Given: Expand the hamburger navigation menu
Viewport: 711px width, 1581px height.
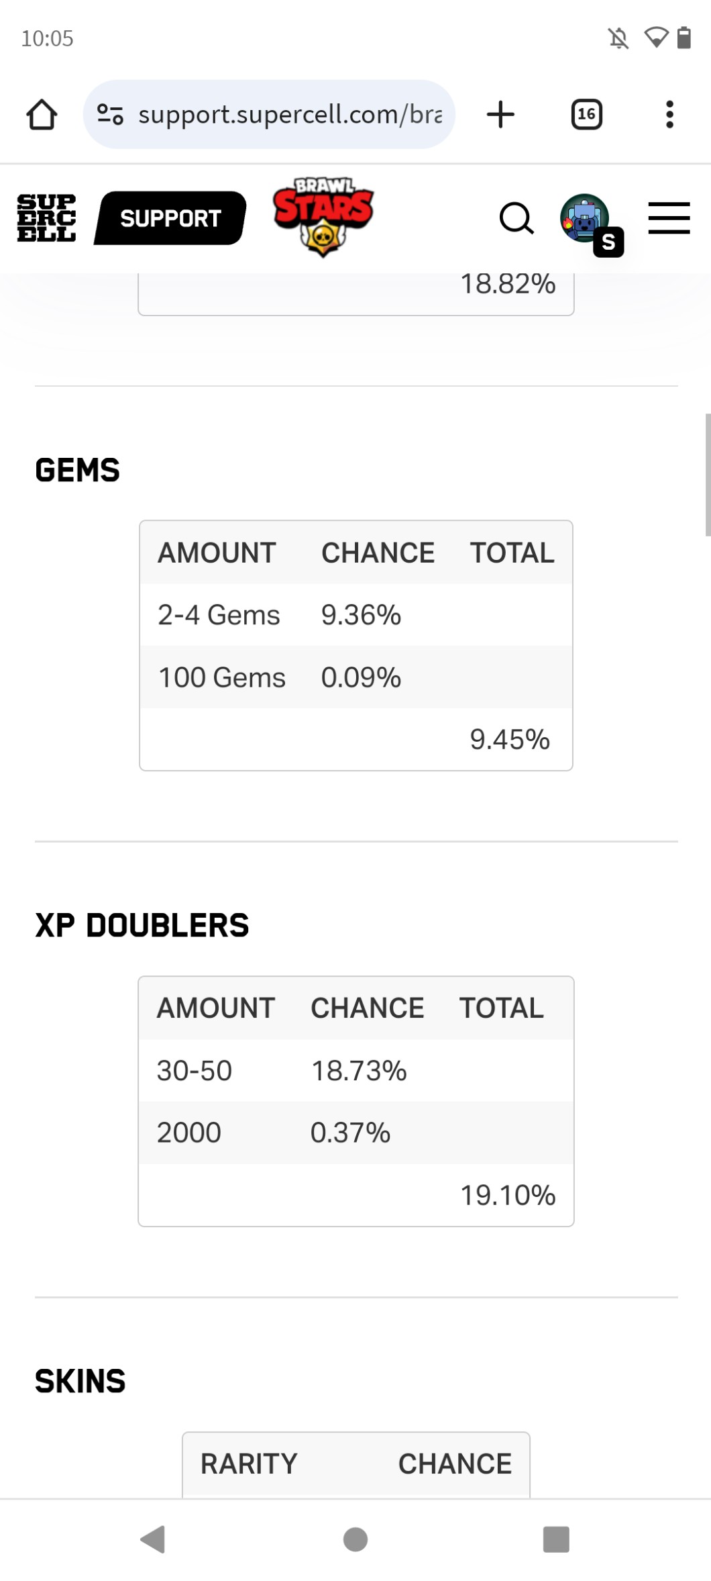Looking at the screenshot, I should click(669, 218).
